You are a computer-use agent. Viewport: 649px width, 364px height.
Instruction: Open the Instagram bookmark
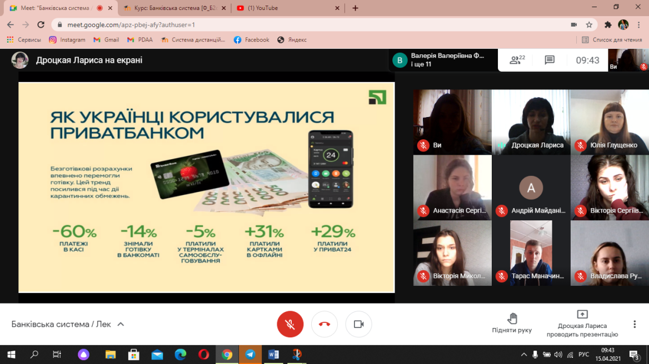click(x=67, y=39)
